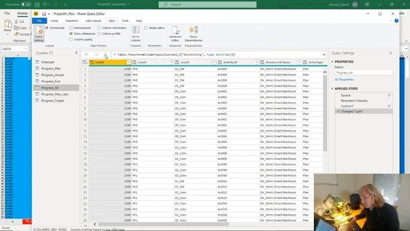Screen dimensions: 410x231
Task: Open the Advanced Editor
Action: [175, 34]
